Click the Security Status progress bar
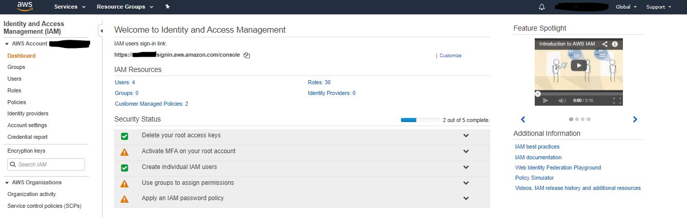This screenshot has height=217, width=687. point(420,120)
